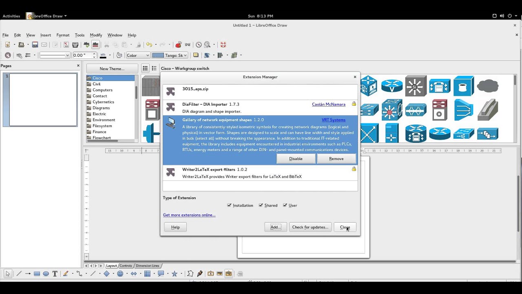Expand the Arrange options dropdown arrow
The width and height of the screenshot is (522, 294).
pyautogui.click(x=241, y=55)
